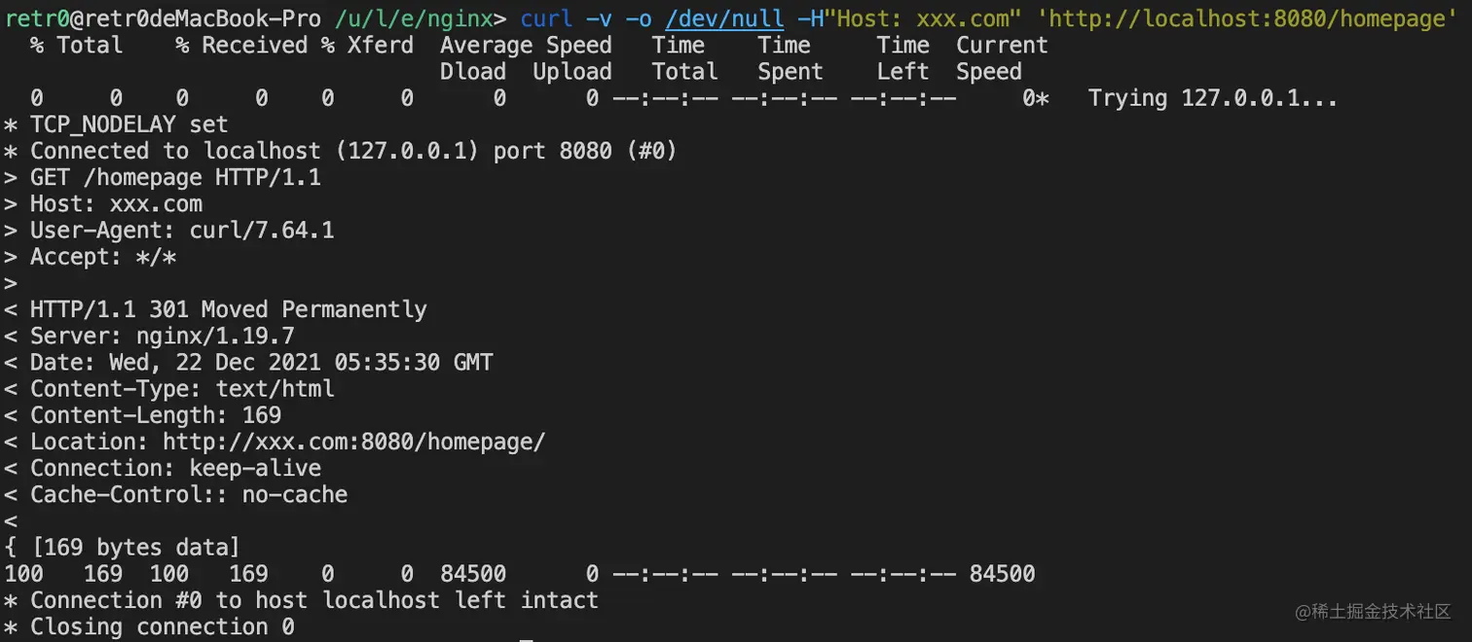Click the Content-Type: text/html header
The height and width of the screenshot is (642, 1472).
coord(182,389)
